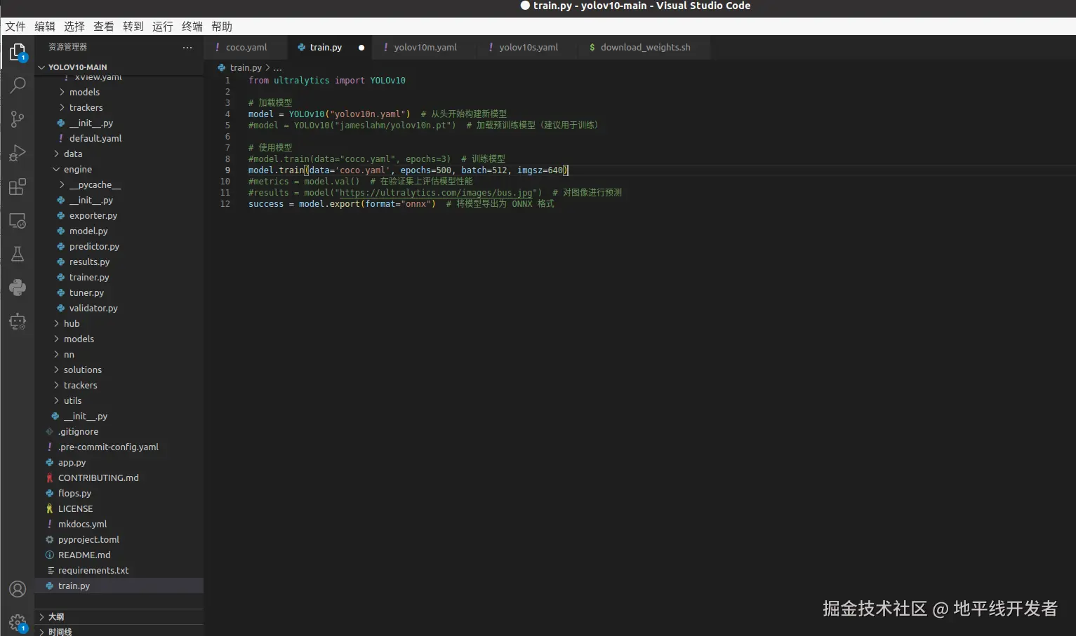This screenshot has height=636, width=1076.
Task: Switch to the coco.yaml tab
Action: (246, 48)
